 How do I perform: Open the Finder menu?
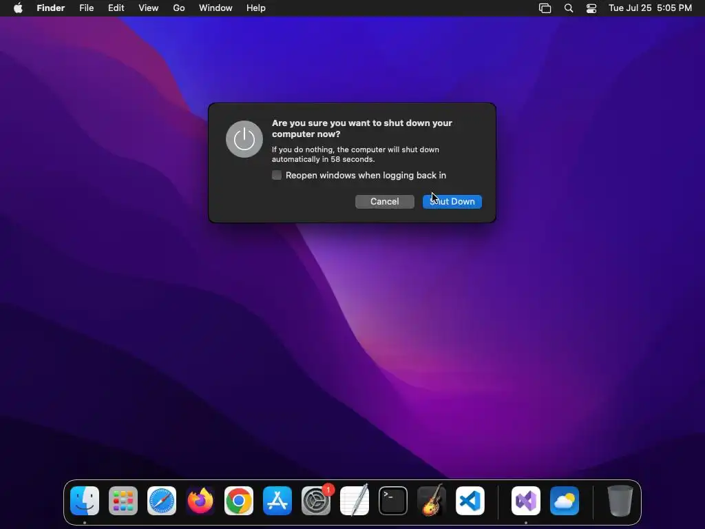[x=51, y=8]
